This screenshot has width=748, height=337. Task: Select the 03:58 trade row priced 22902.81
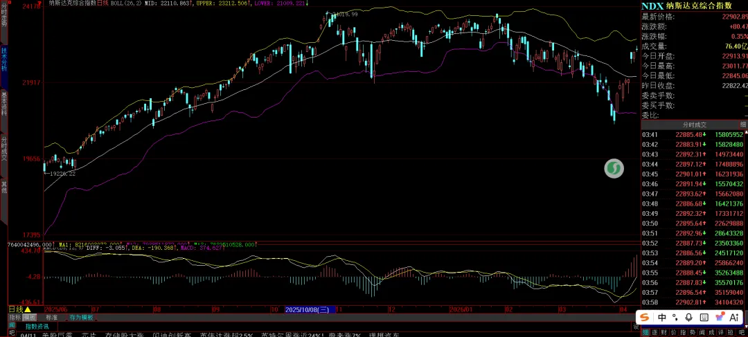click(x=693, y=302)
